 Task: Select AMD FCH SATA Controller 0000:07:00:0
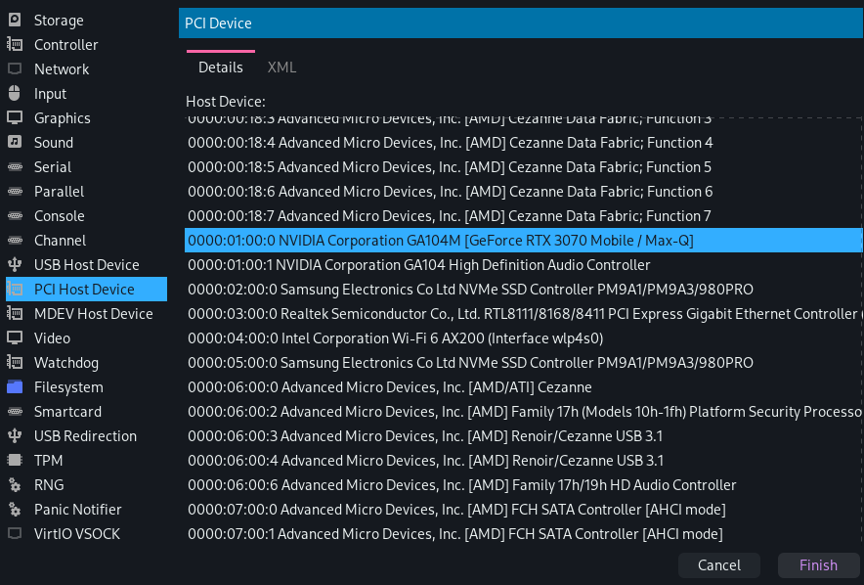[455, 510]
